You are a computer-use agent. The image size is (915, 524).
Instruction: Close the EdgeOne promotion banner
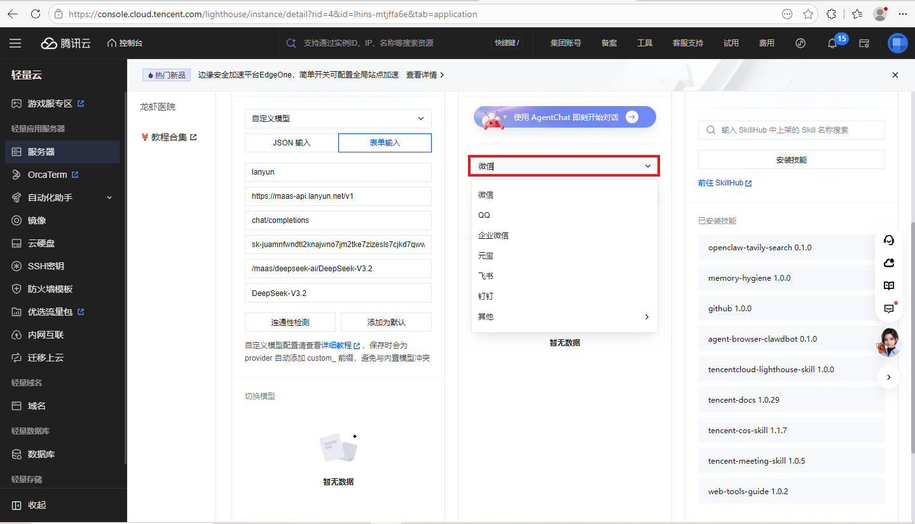895,75
